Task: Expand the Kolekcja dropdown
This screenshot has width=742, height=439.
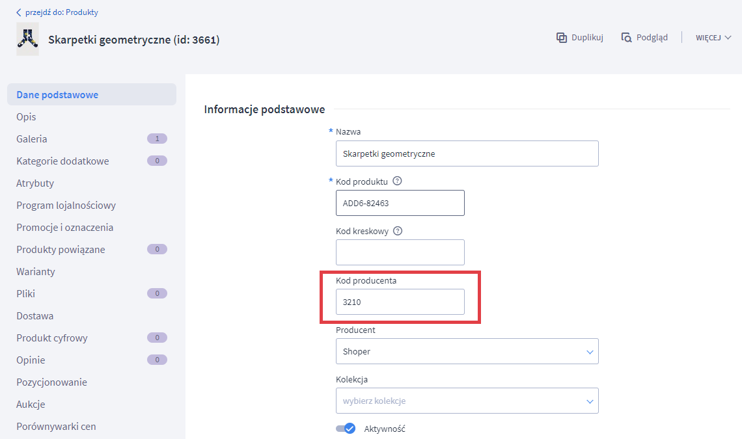Action: click(467, 401)
